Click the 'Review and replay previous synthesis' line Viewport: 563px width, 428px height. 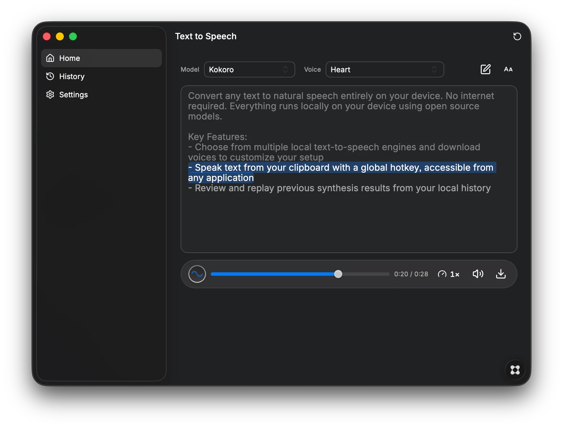[x=339, y=188]
